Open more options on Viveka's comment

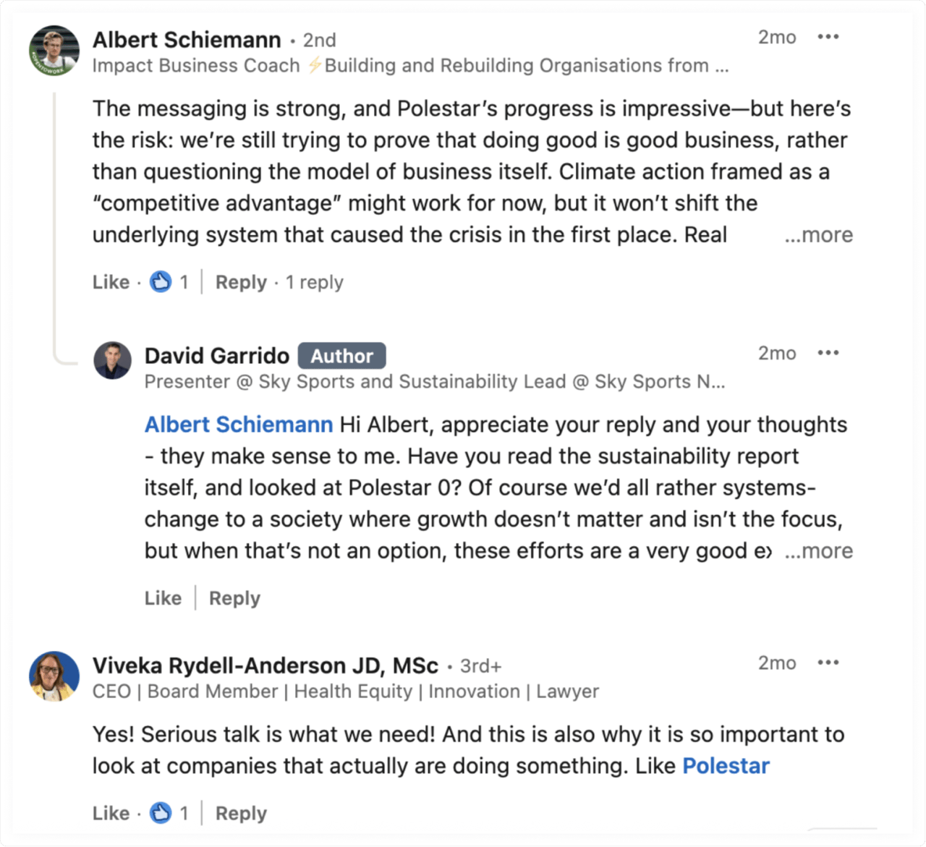click(x=828, y=663)
